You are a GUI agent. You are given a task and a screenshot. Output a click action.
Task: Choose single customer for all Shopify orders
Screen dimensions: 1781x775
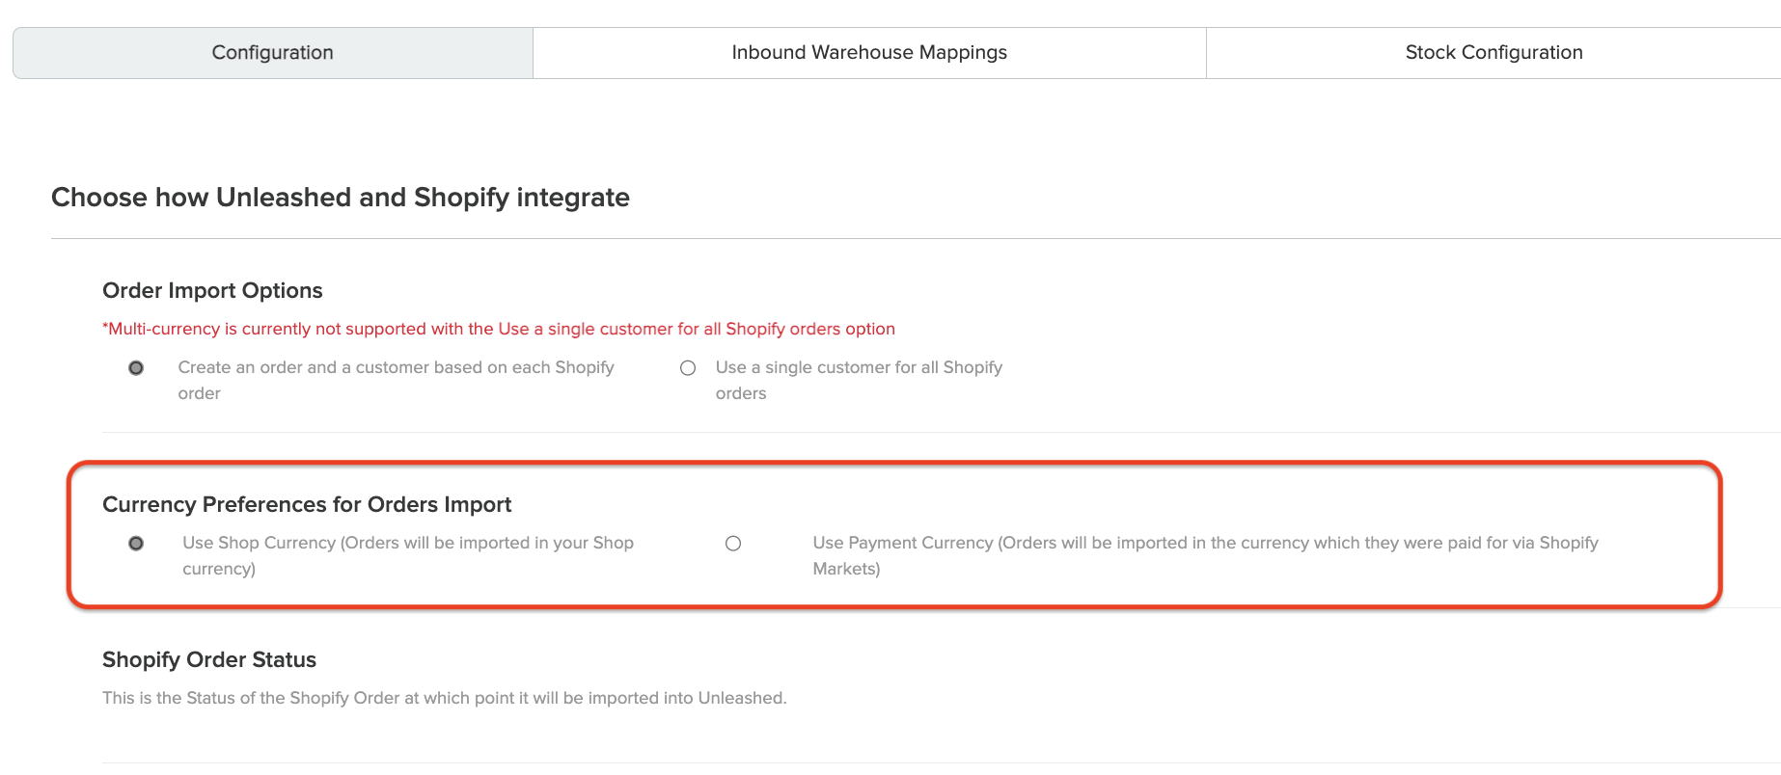click(688, 368)
